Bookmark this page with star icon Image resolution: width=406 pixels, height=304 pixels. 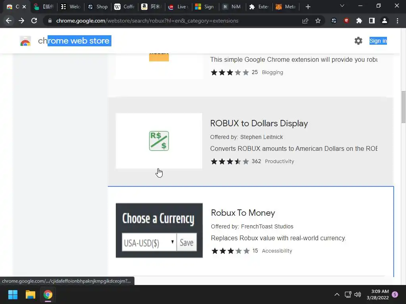318,21
